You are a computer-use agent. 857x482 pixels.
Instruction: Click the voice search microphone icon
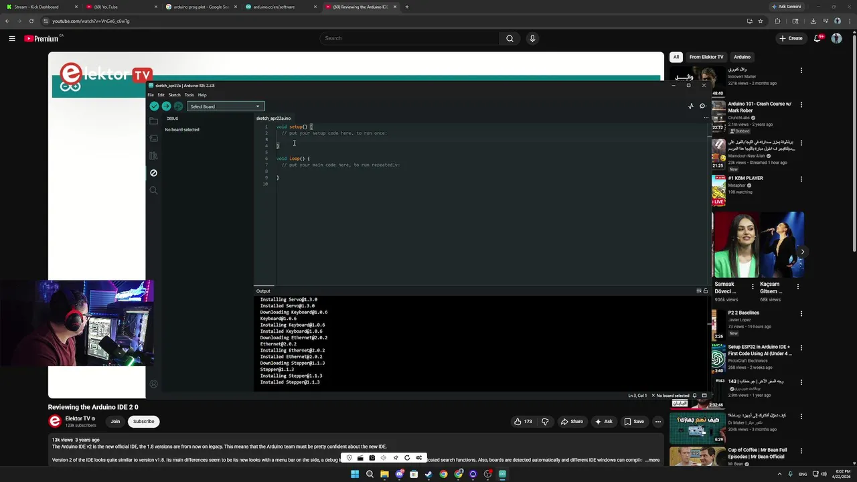coord(532,38)
